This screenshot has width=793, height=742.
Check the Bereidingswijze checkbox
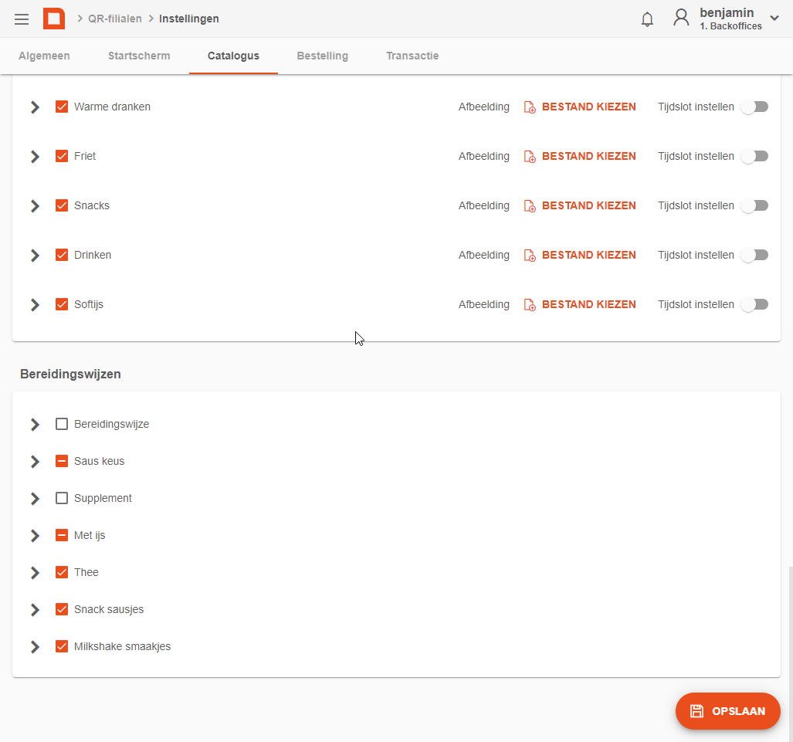62,424
